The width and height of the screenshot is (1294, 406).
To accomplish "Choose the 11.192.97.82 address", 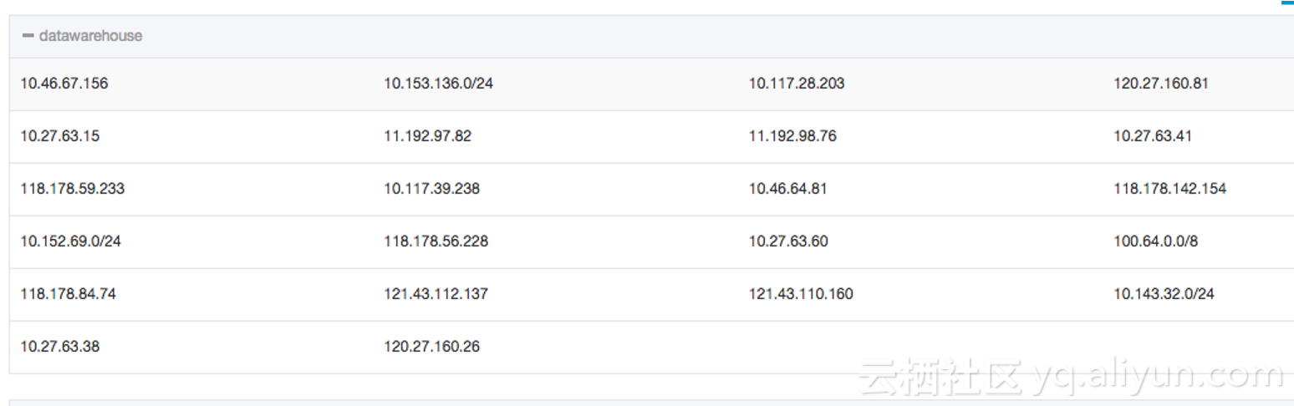I will pos(427,136).
